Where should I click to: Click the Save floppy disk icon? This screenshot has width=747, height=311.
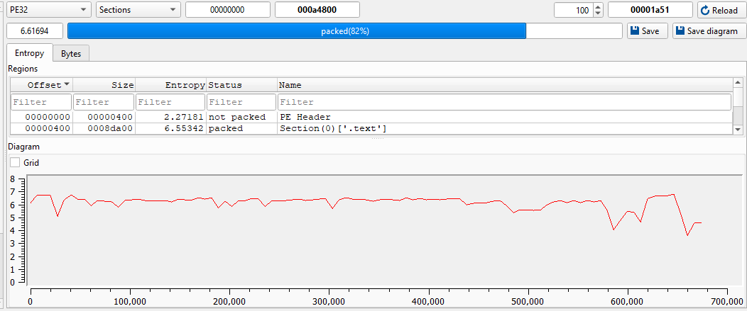tap(635, 31)
